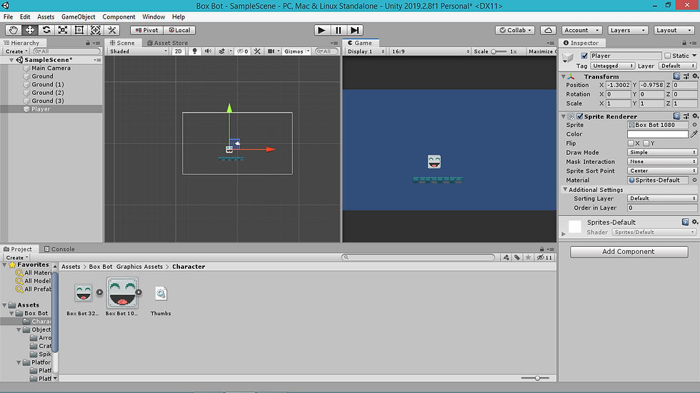Toggle scene lighting bulb icon
Image resolution: width=700 pixels, height=393 pixels.
tap(194, 51)
